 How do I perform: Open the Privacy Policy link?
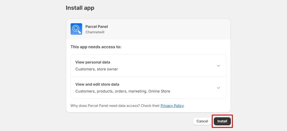pos(172,106)
